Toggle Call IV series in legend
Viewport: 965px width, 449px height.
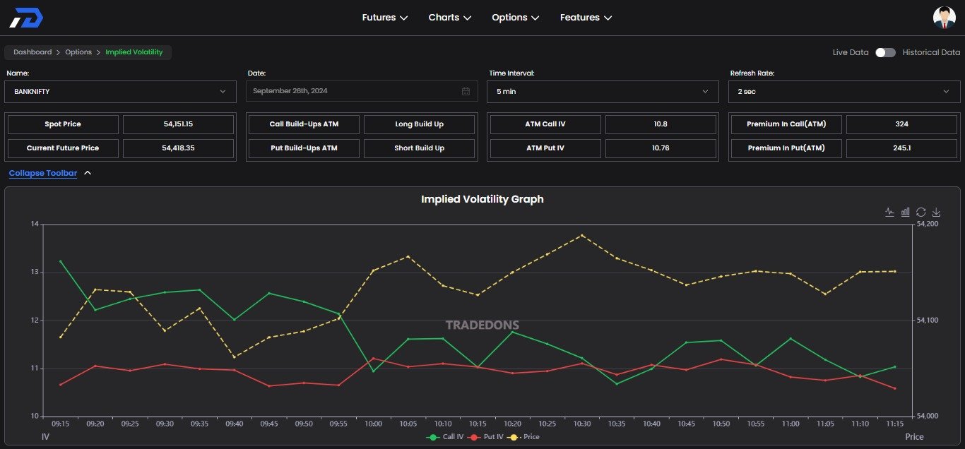point(445,437)
